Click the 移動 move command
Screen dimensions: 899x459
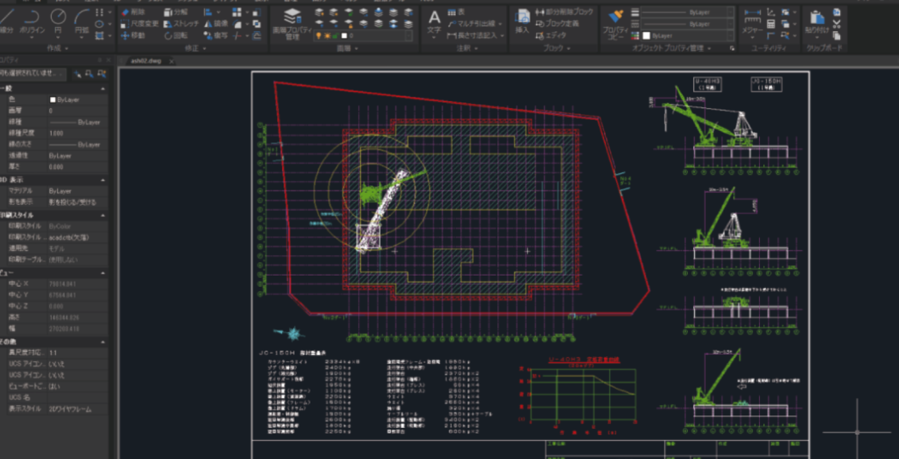point(133,36)
